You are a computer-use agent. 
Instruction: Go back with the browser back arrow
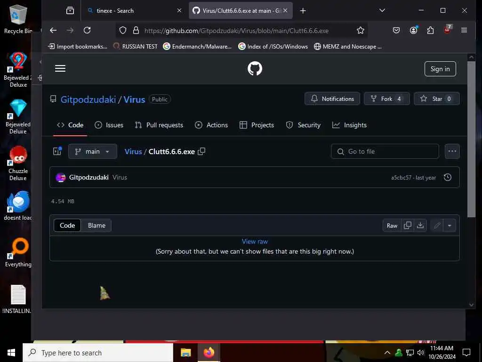coord(53,30)
